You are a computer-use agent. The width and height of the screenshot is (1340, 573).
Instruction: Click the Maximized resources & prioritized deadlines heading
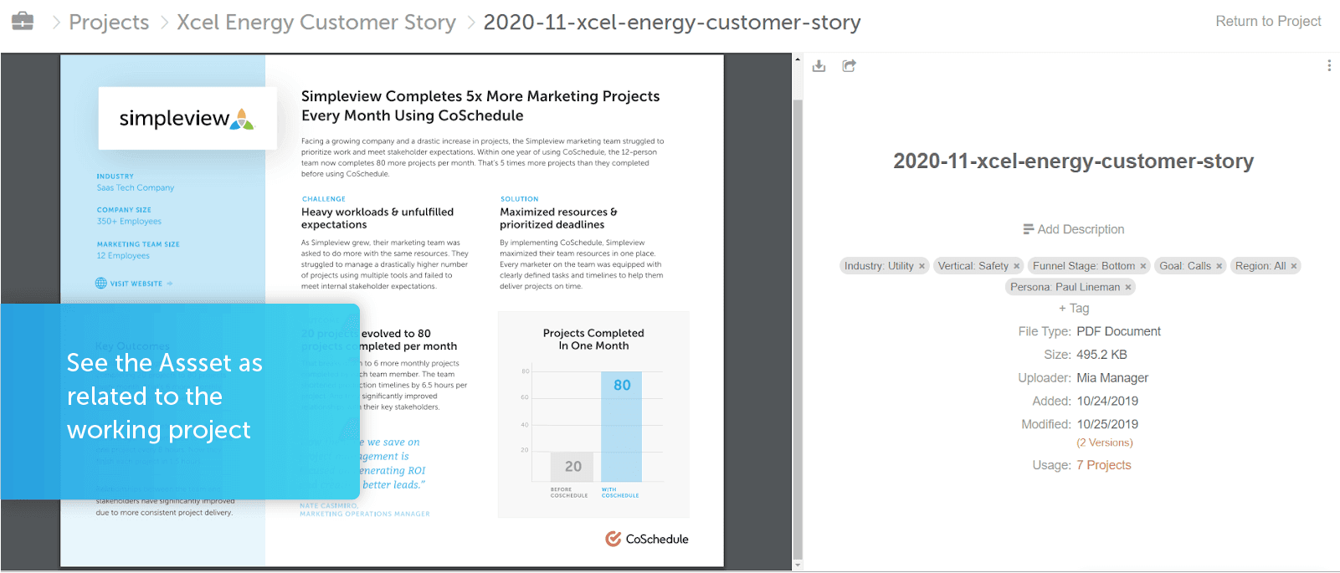tap(558, 218)
